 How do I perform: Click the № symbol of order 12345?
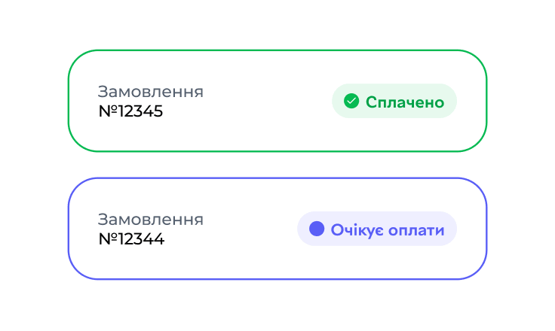pos(108,111)
